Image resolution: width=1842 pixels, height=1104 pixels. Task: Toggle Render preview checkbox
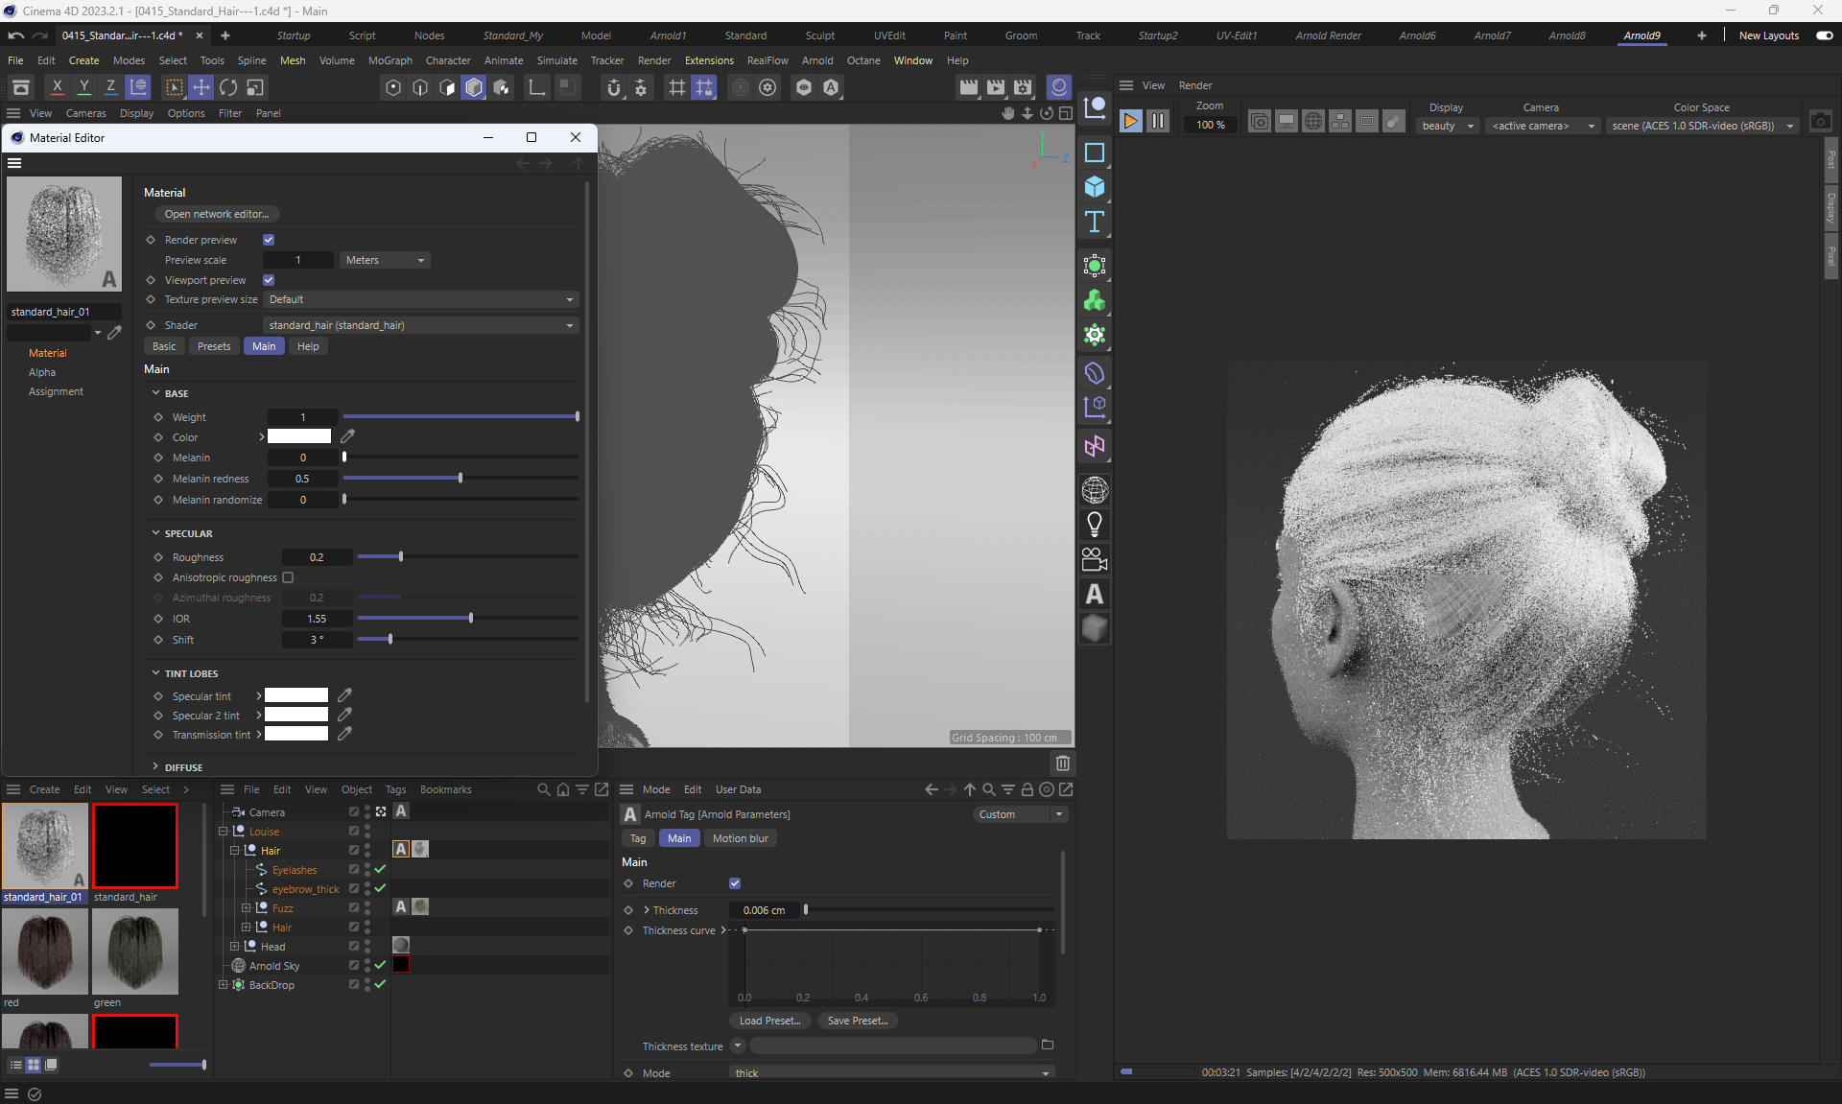click(269, 240)
